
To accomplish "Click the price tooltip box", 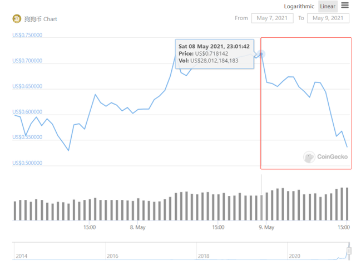I will 215,53.
